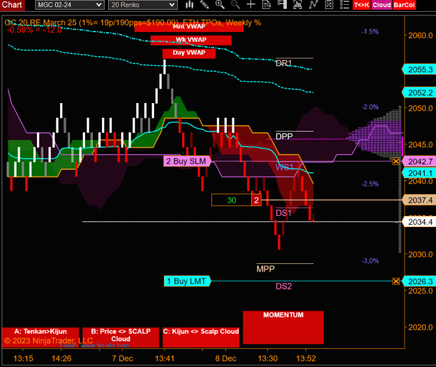
Task: Open the bar type candlestick icon
Action: coord(189,5)
